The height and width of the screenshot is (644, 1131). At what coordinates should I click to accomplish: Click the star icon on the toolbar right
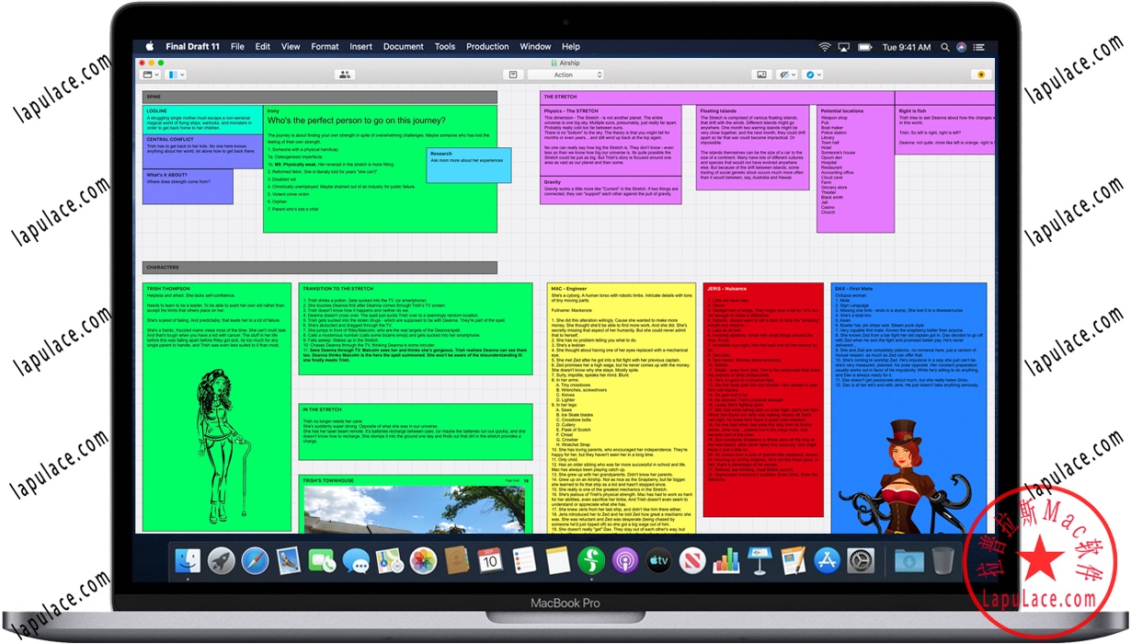(x=980, y=75)
